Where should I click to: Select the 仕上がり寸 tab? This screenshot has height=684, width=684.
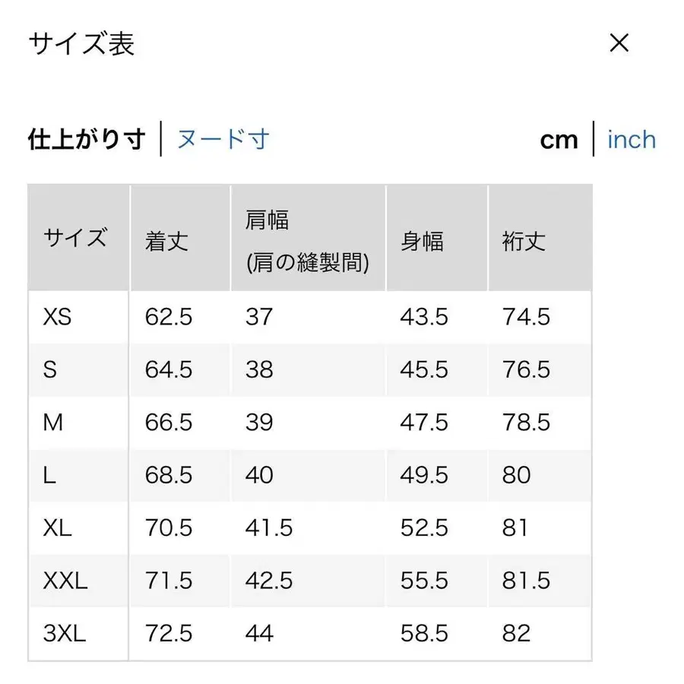(x=86, y=139)
